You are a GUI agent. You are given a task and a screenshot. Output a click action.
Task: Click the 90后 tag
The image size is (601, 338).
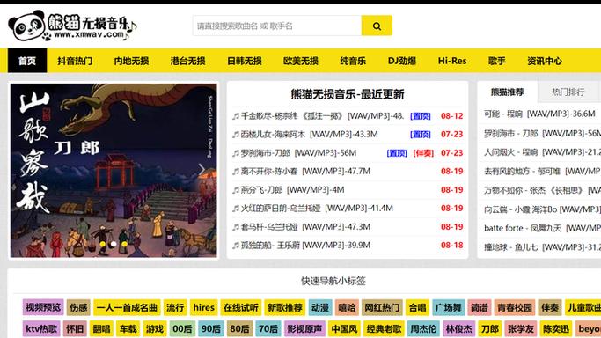point(211,329)
